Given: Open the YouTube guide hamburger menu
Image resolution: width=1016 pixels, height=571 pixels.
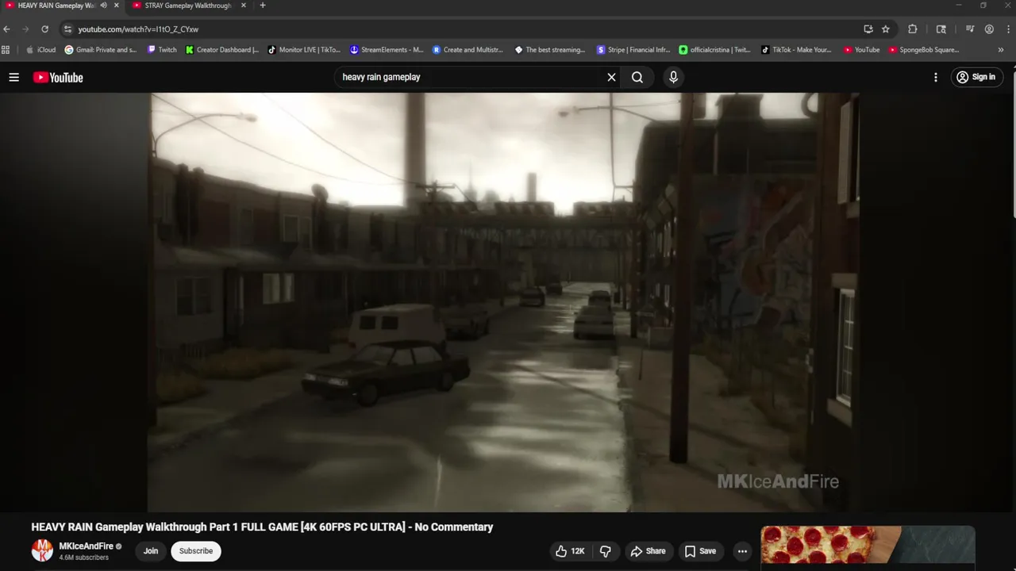Looking at the screenshot, I should click(13, 77).
